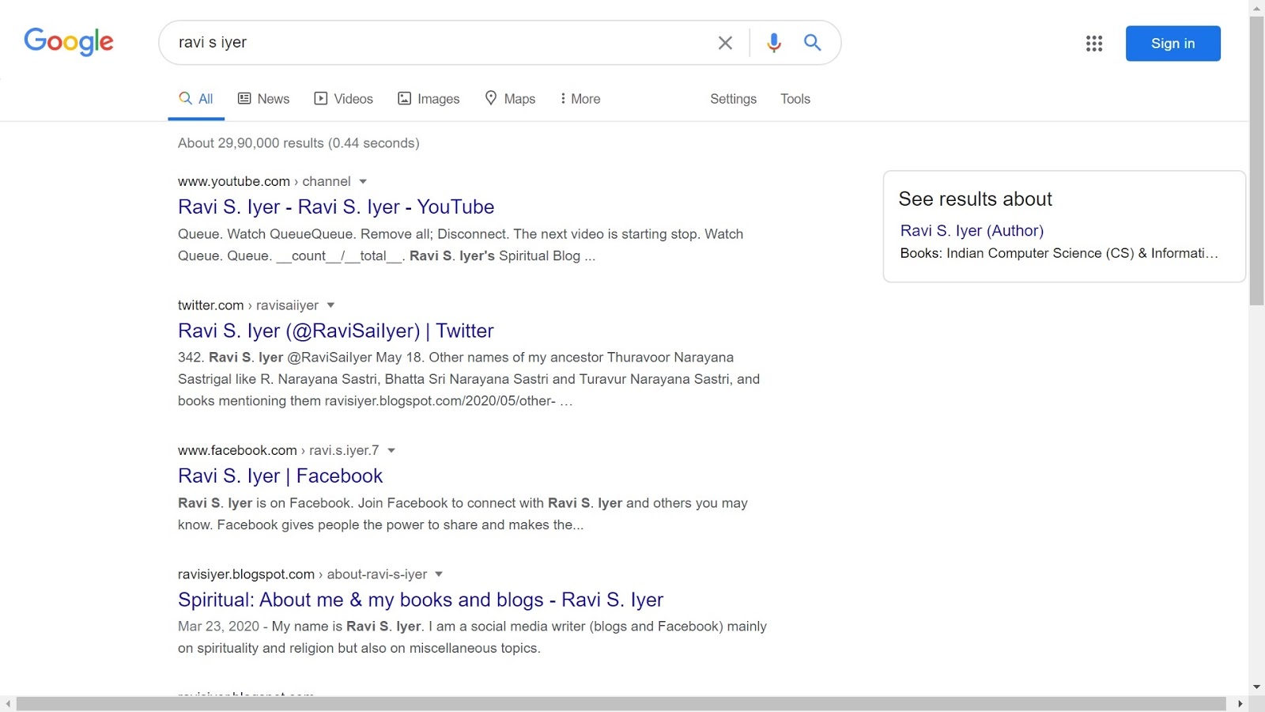Viewport: 1265px width, 712px height.
Task: Open the Google apps grid menu
Action: [x=1094, y=44]
